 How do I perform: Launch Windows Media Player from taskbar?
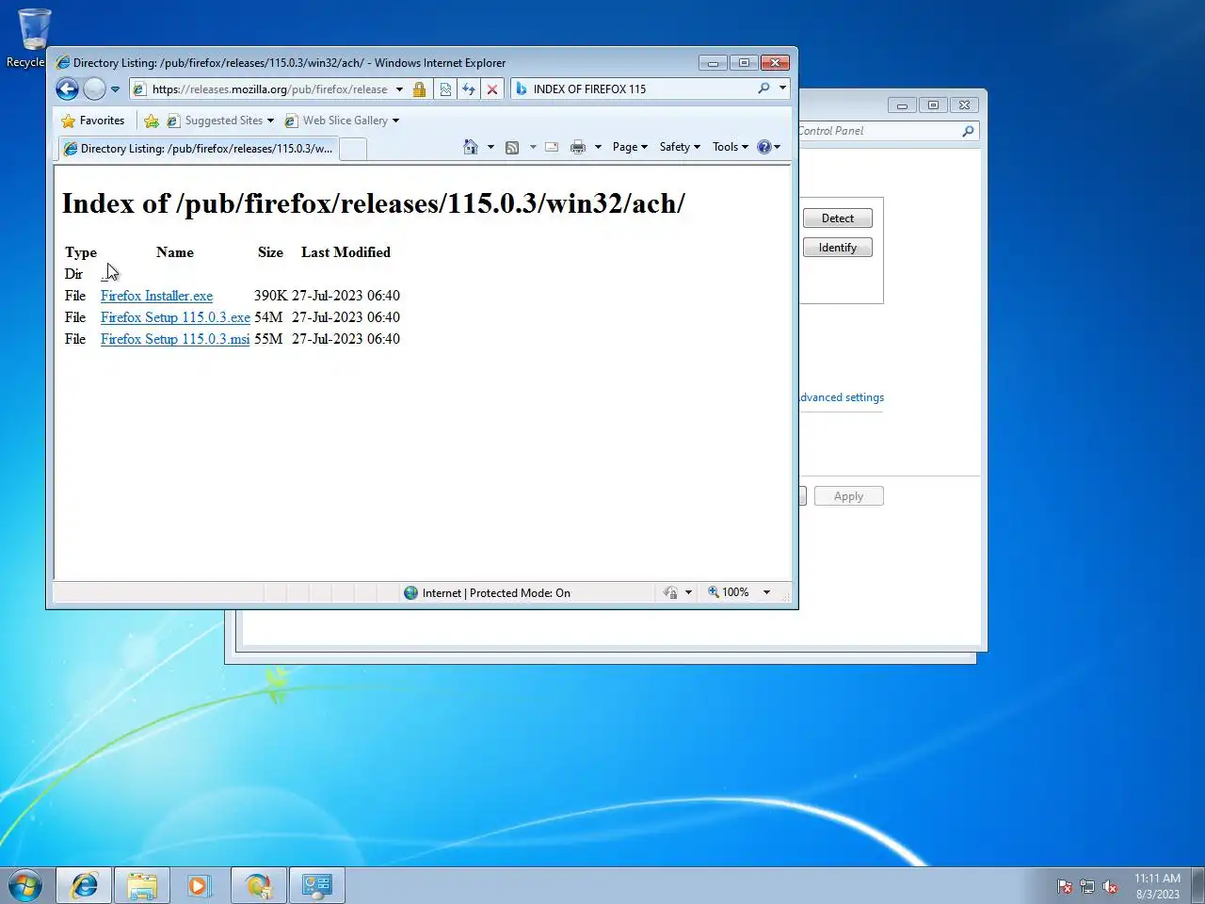pos(200,886)
